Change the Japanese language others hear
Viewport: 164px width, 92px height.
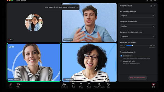[x=138, y=37]
